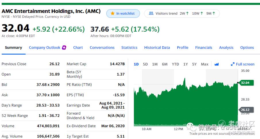Switch to the Conversations tab
This screenshot has width=260, height=139.
click(x=102, y=48)
